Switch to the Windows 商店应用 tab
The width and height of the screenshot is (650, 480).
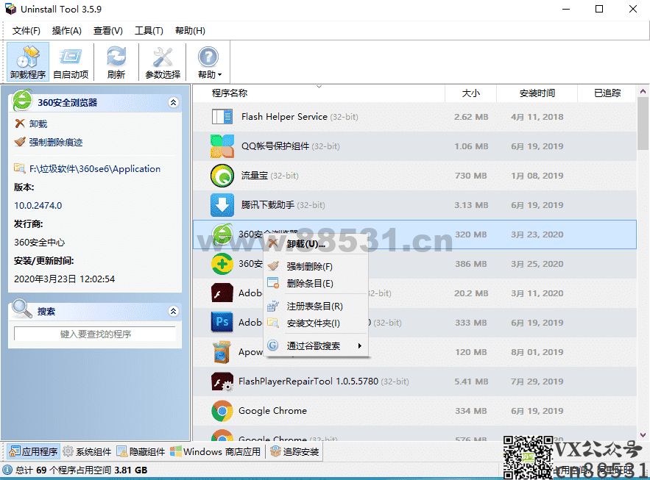(x=216, y=452)
